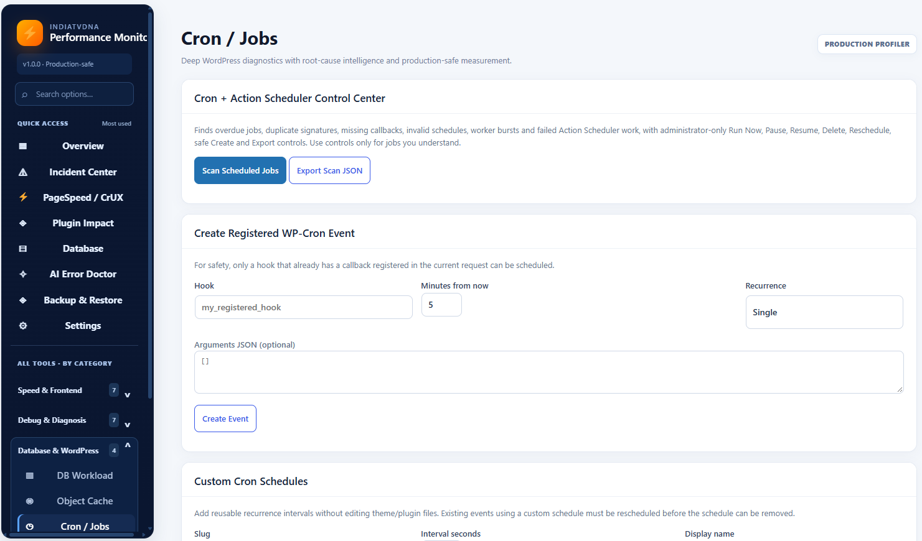This screenshot has height=541, width=922.
Task: Click the Arguments JSON textarea
Action: [x=548, y=372]
